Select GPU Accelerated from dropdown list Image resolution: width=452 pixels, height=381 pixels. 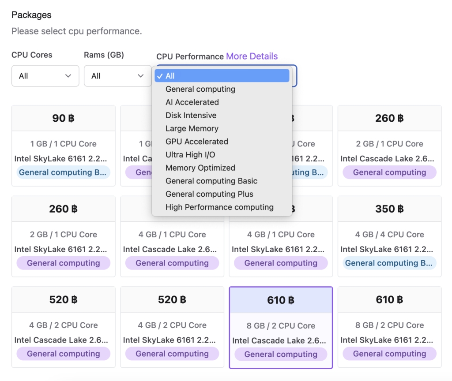[x=196, y=142]
